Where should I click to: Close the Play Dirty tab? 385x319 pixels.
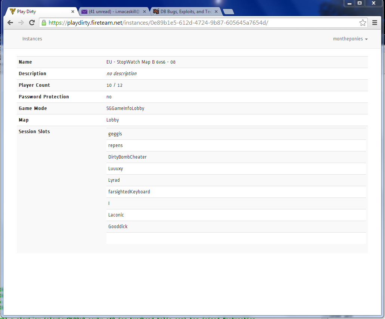pyautogui.click(x=73, y=12)
